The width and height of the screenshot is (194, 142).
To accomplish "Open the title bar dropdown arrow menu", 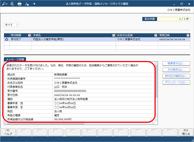I will 34,4.
